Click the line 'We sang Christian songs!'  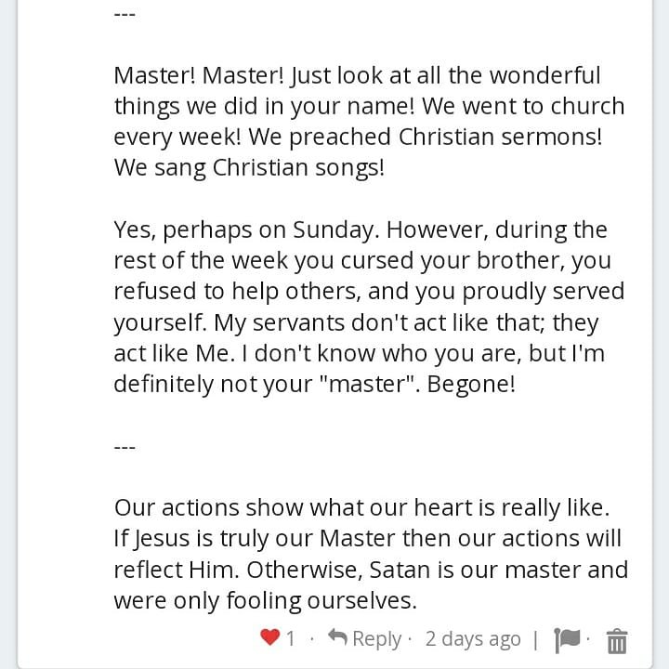[x=249, y=167]
